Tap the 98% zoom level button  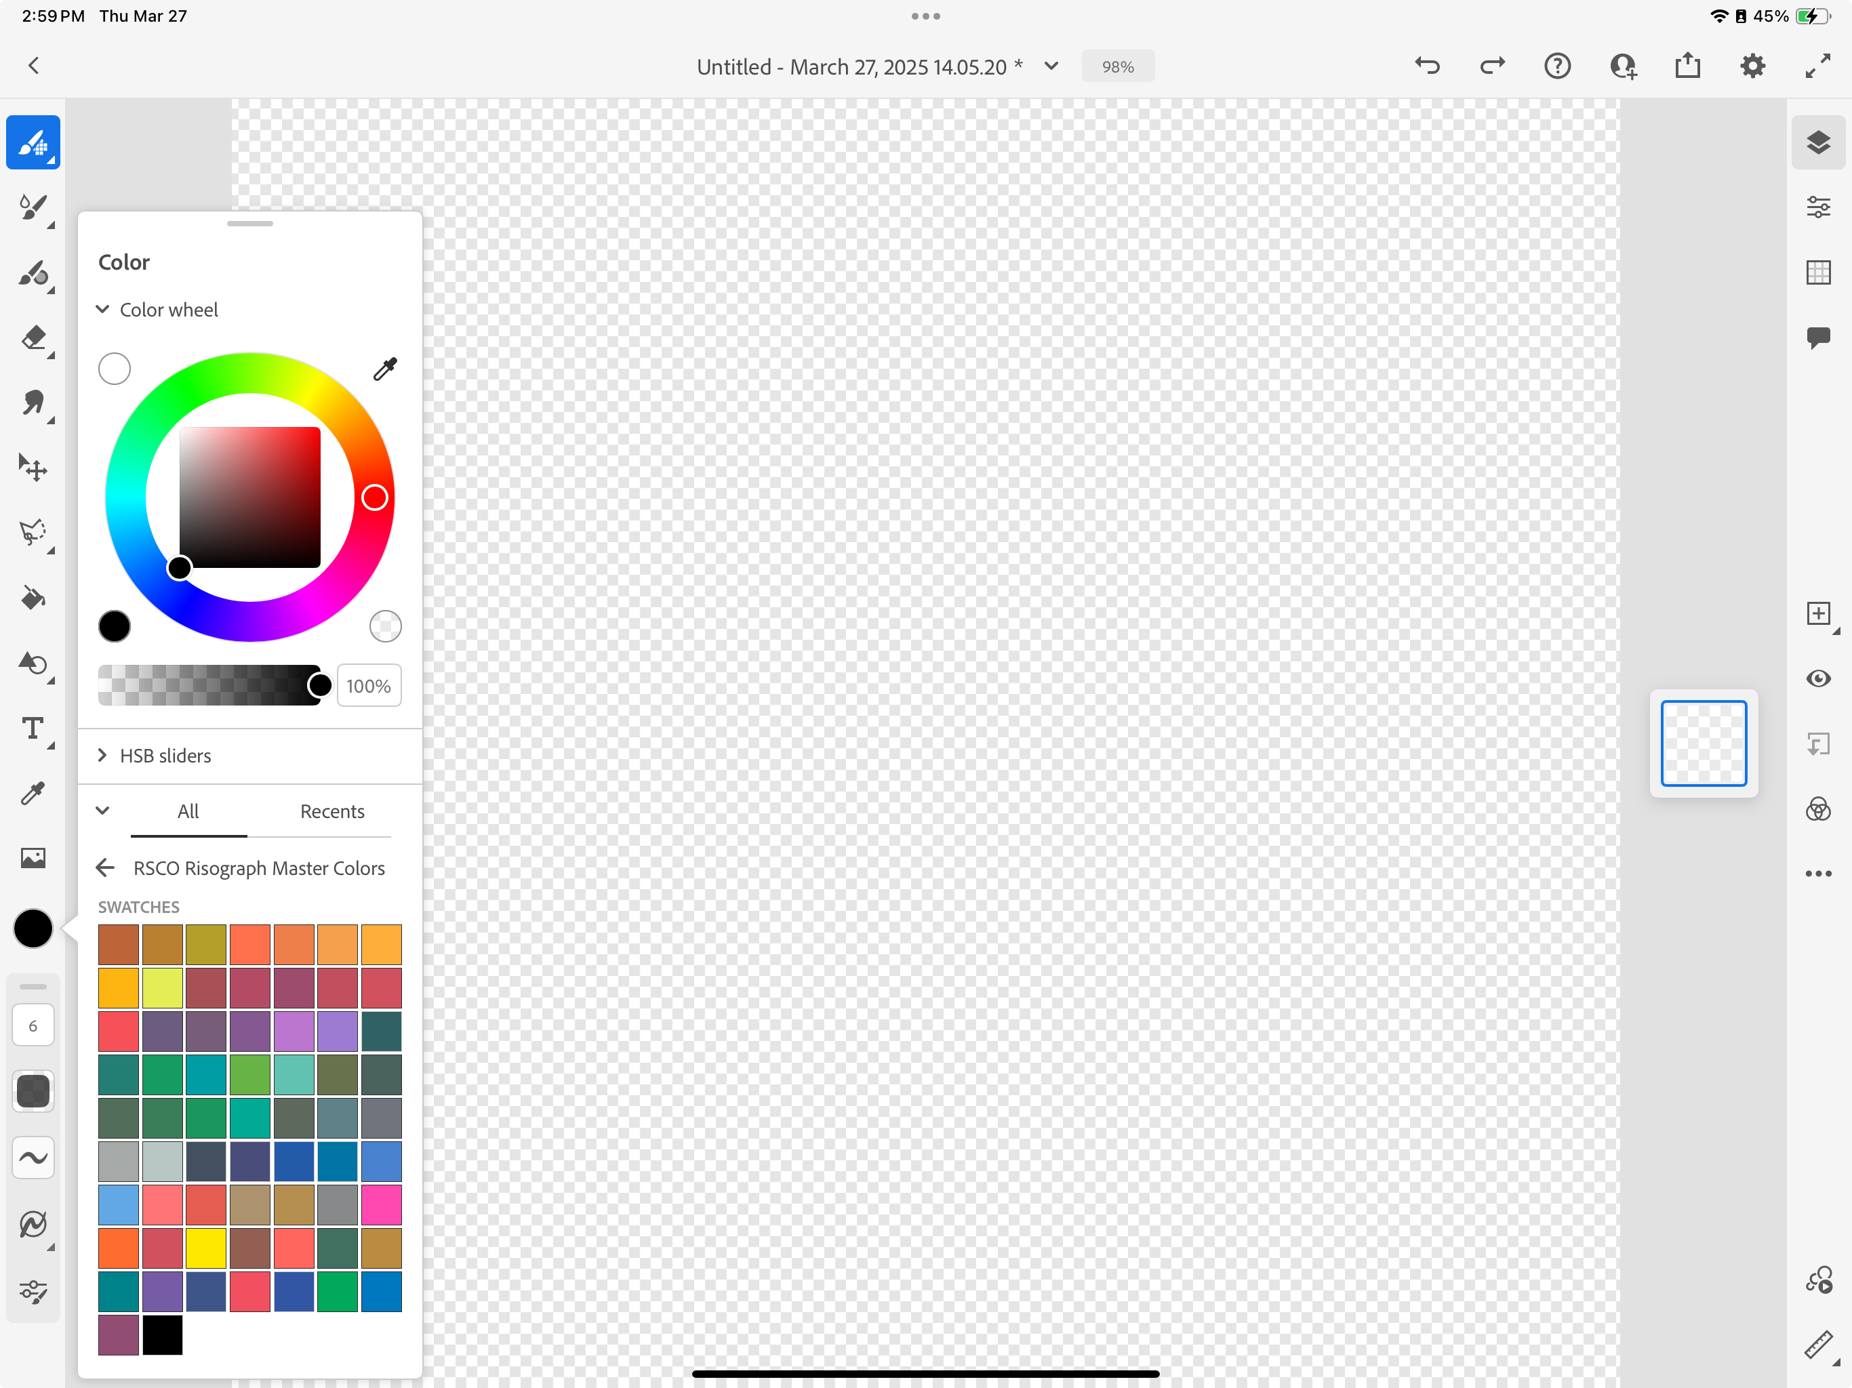click(x=1118, y=66)
